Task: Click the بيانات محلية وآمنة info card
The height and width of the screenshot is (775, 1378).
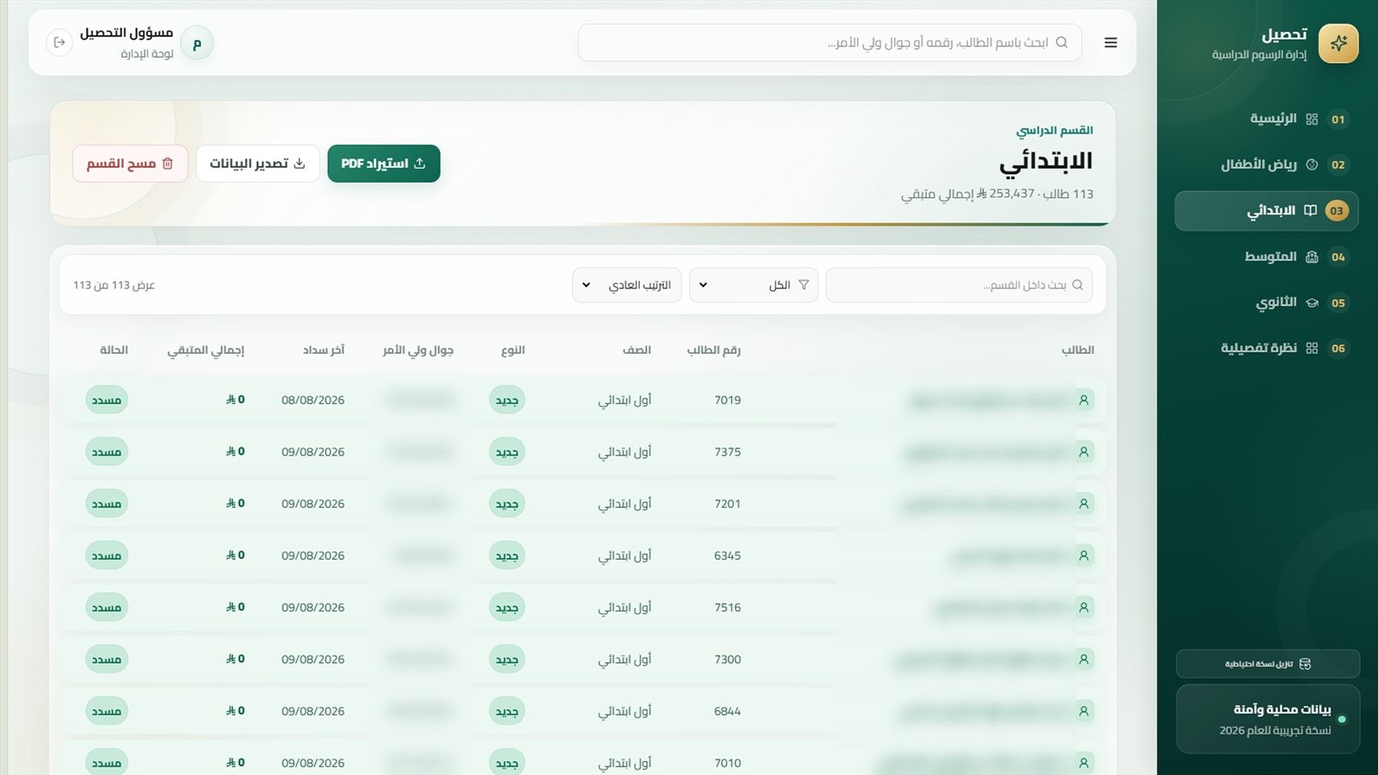Action: 1268,719
